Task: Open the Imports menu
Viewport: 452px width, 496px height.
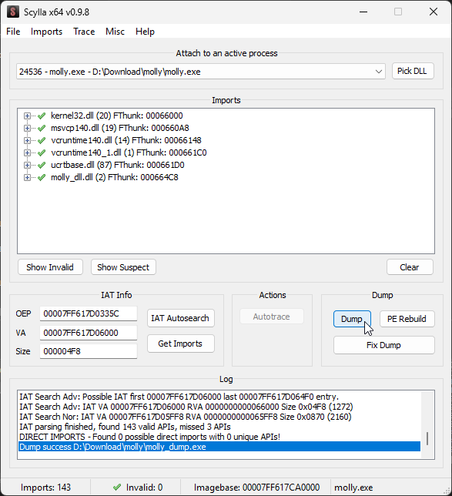Action: [46, 32]
